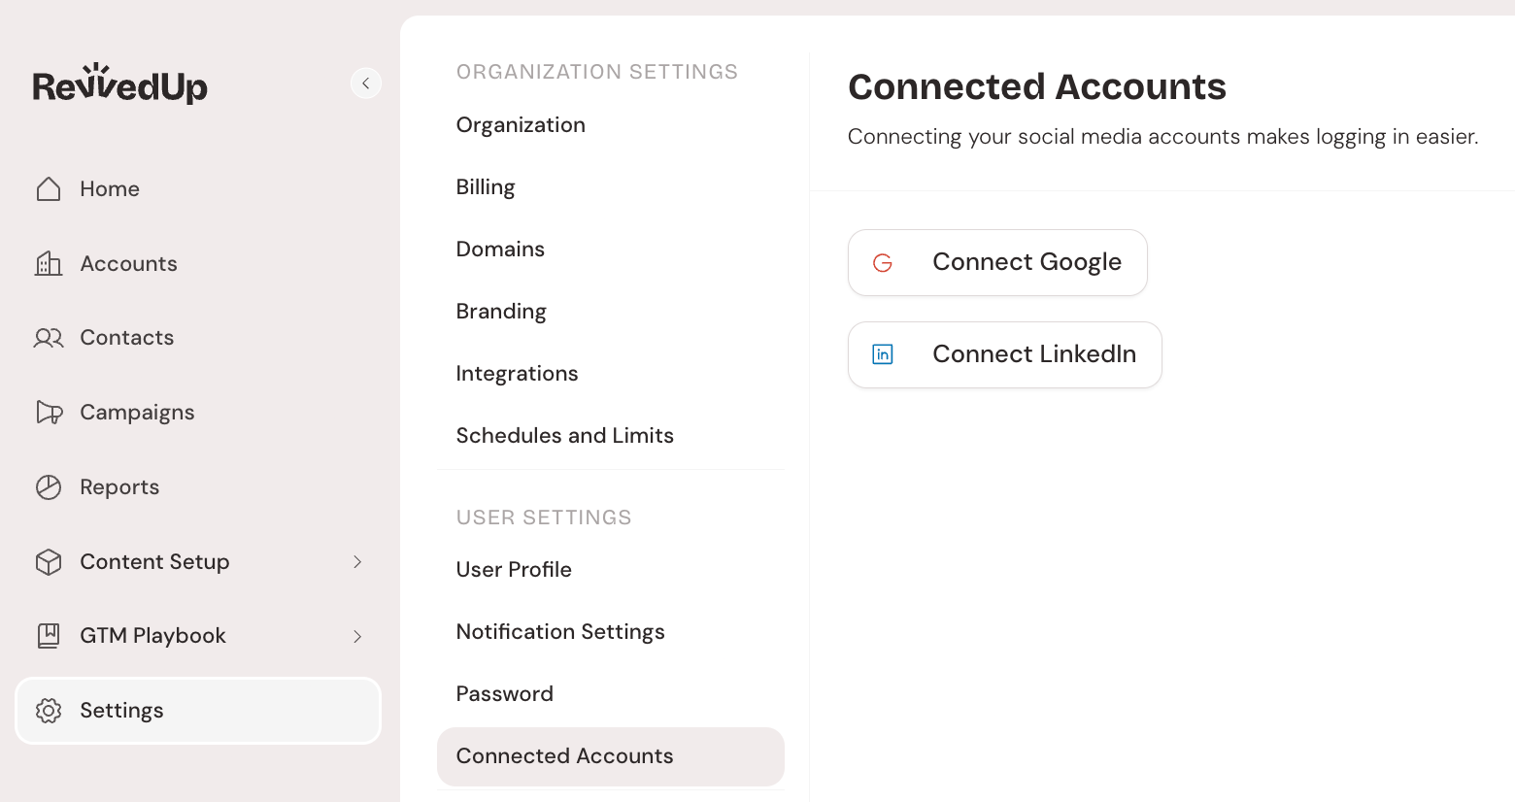1515x802 pixels.
Task: Expand the Content Setup submenu arrow
Action: coord(357,562)
